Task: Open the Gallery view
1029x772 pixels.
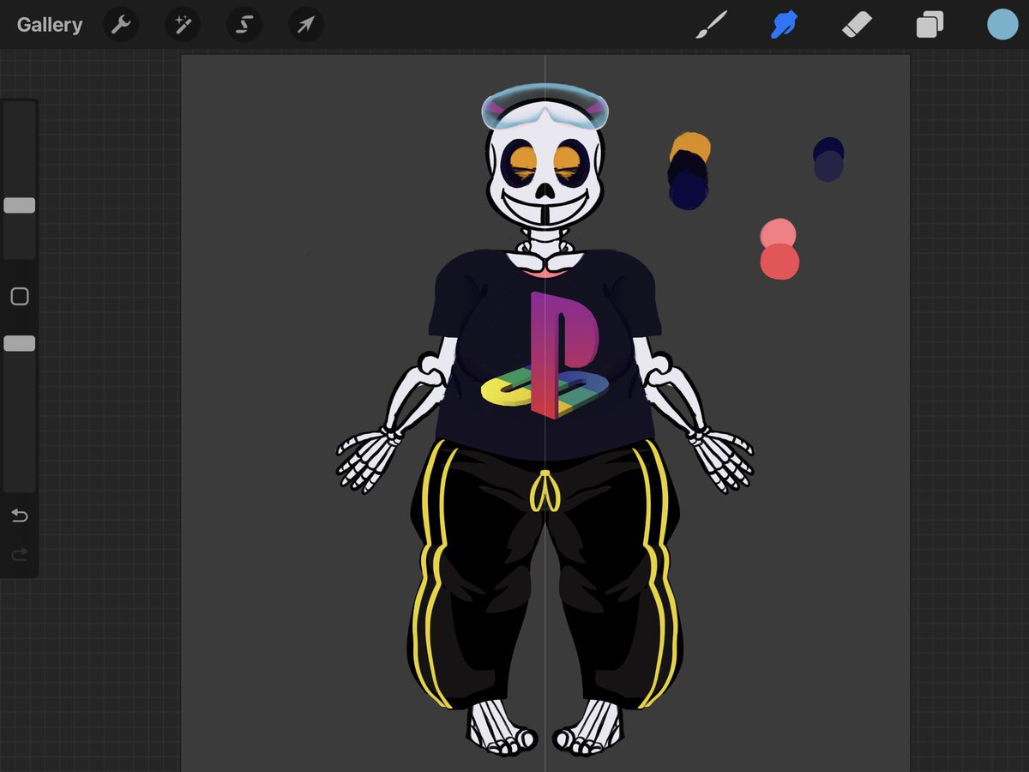Action: [x=50, y=25]
